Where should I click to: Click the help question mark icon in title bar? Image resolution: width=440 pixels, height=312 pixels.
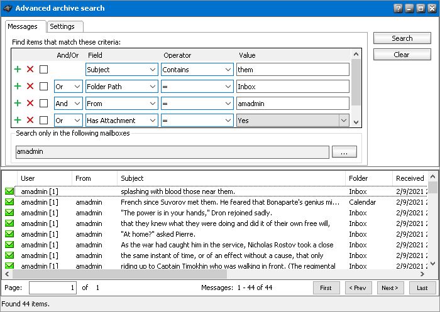click(x=398, y=8)
